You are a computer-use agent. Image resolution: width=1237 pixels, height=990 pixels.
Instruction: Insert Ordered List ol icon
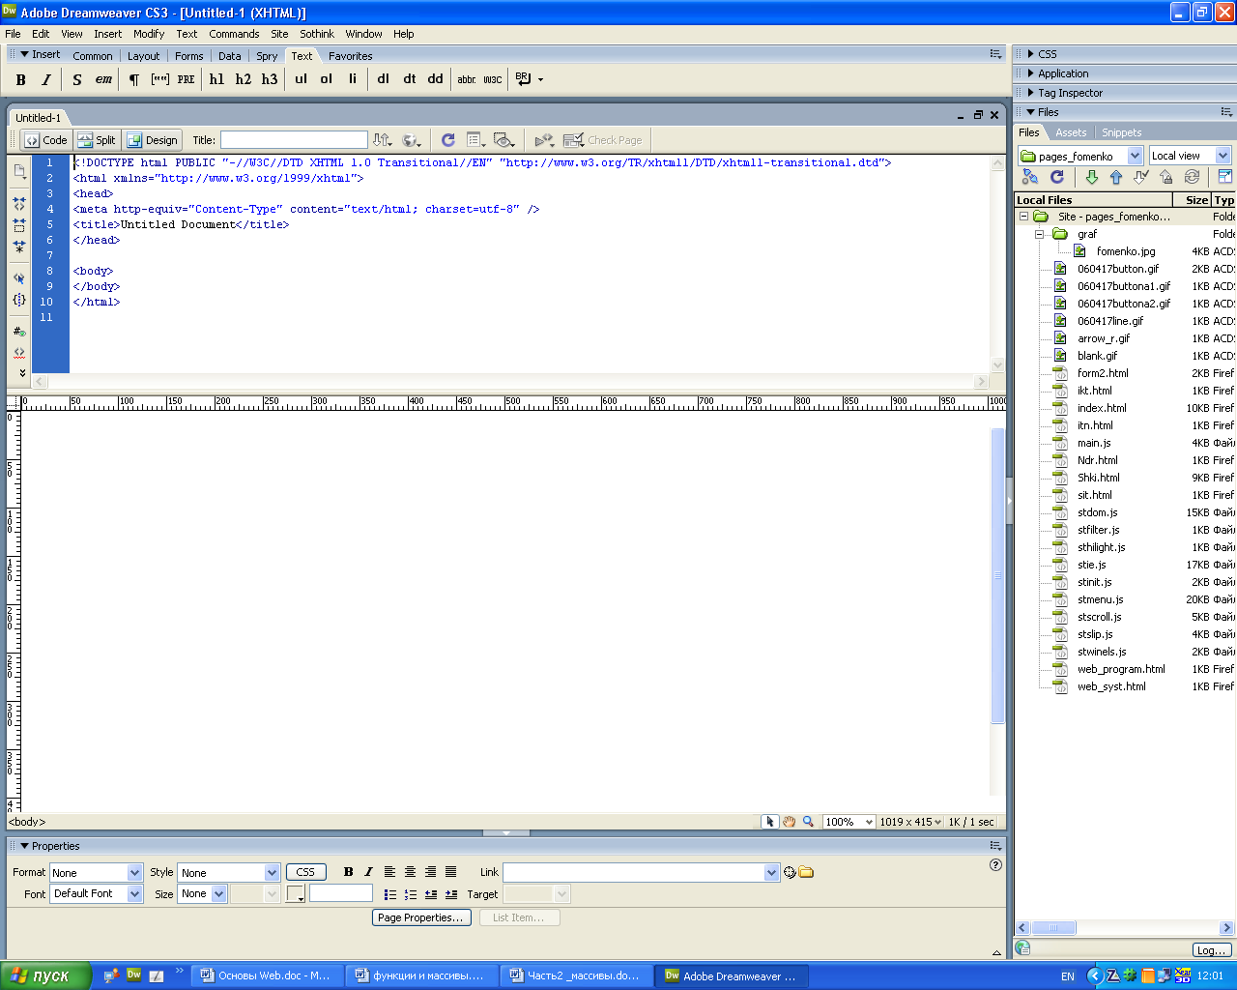(326, 79)
